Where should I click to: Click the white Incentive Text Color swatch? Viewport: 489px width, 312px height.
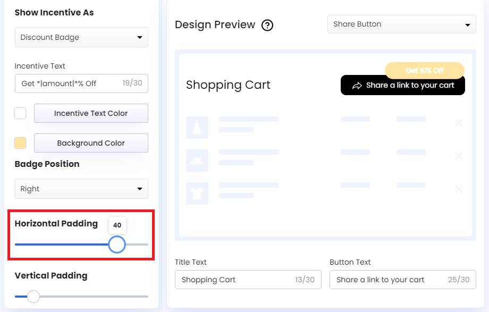click(x=20, y=113)
